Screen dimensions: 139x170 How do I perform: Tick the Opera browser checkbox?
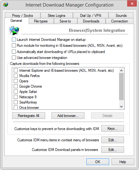[x=16, y=81]
